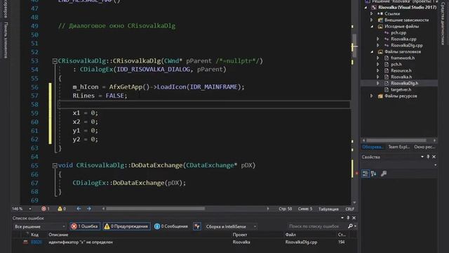The width and height of the screenshot is (449, 253).
Task: Open property pages wrench icon
Action: (384, 174)
